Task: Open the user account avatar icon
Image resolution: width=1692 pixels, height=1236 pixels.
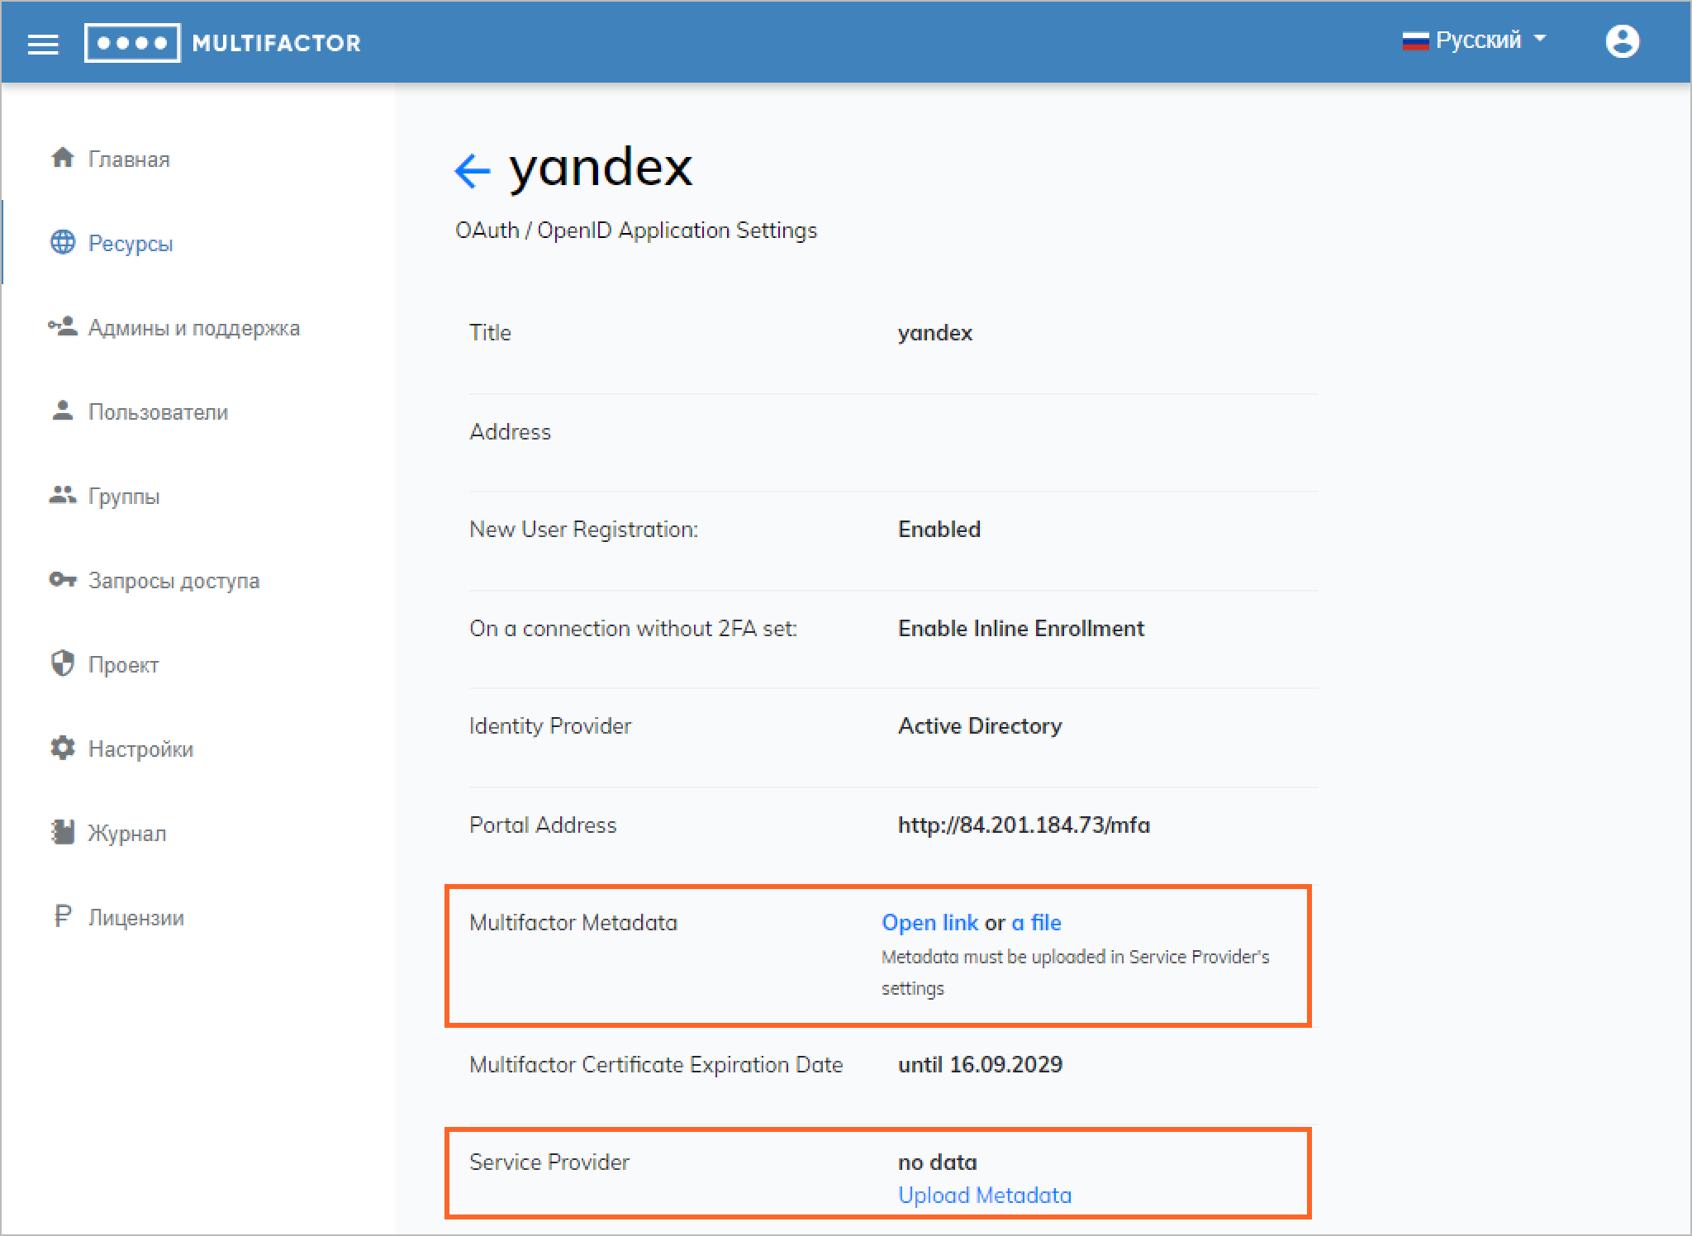Action: (1622, 41)
